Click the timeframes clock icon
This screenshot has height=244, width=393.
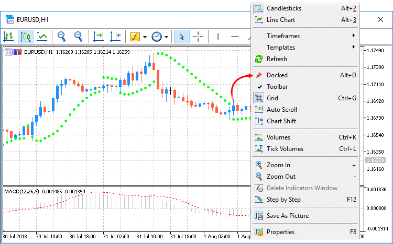click(157, 37)
